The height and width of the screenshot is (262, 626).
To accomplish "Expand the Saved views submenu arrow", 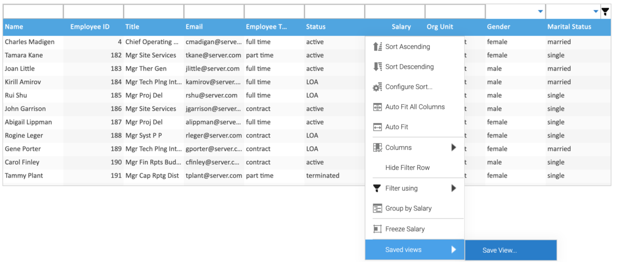I will click(x=454, y=249).
